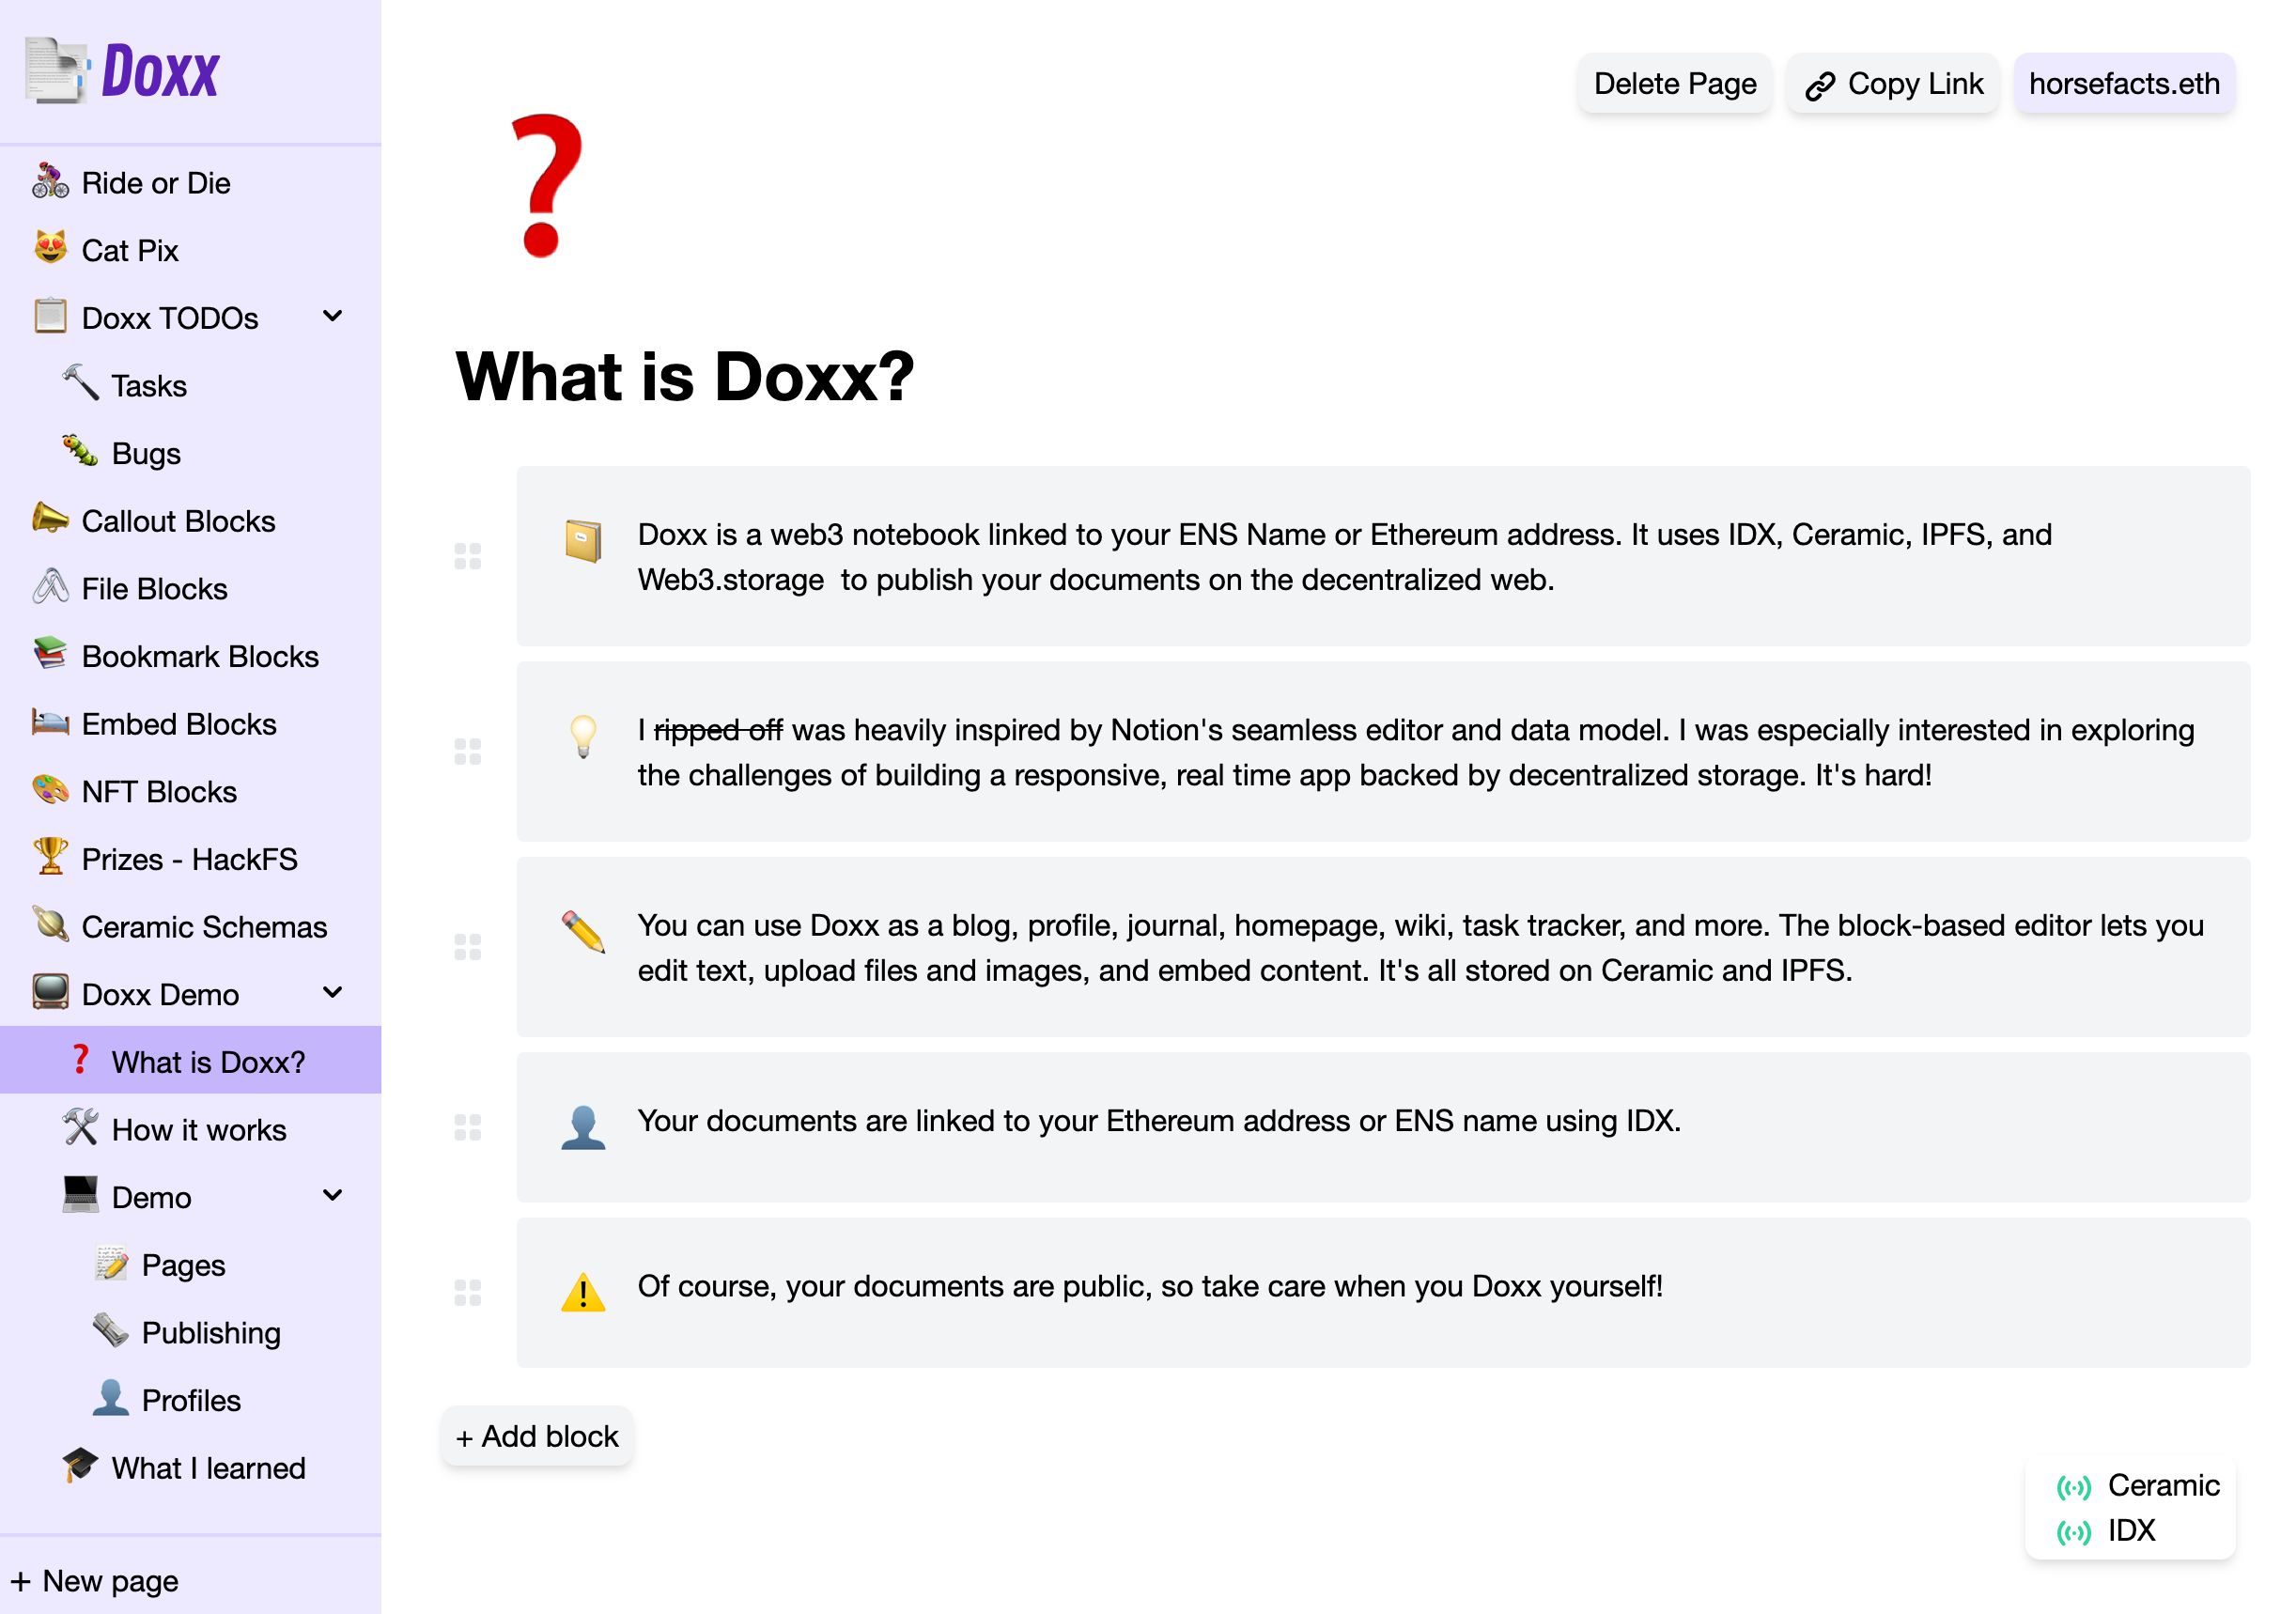2296x1614 pixels.
Task: Click the + Add block button
Action: click(537, 1437)
